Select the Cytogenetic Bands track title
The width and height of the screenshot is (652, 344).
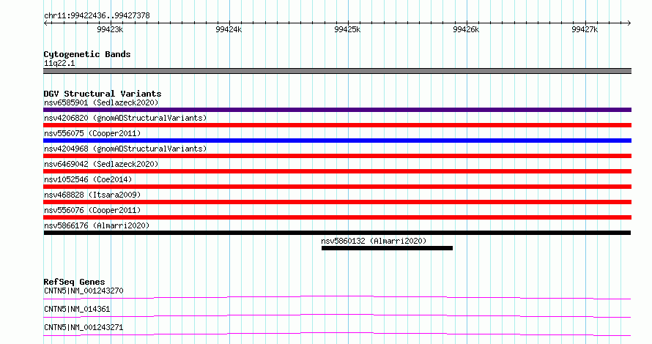(x=87, y=54)
